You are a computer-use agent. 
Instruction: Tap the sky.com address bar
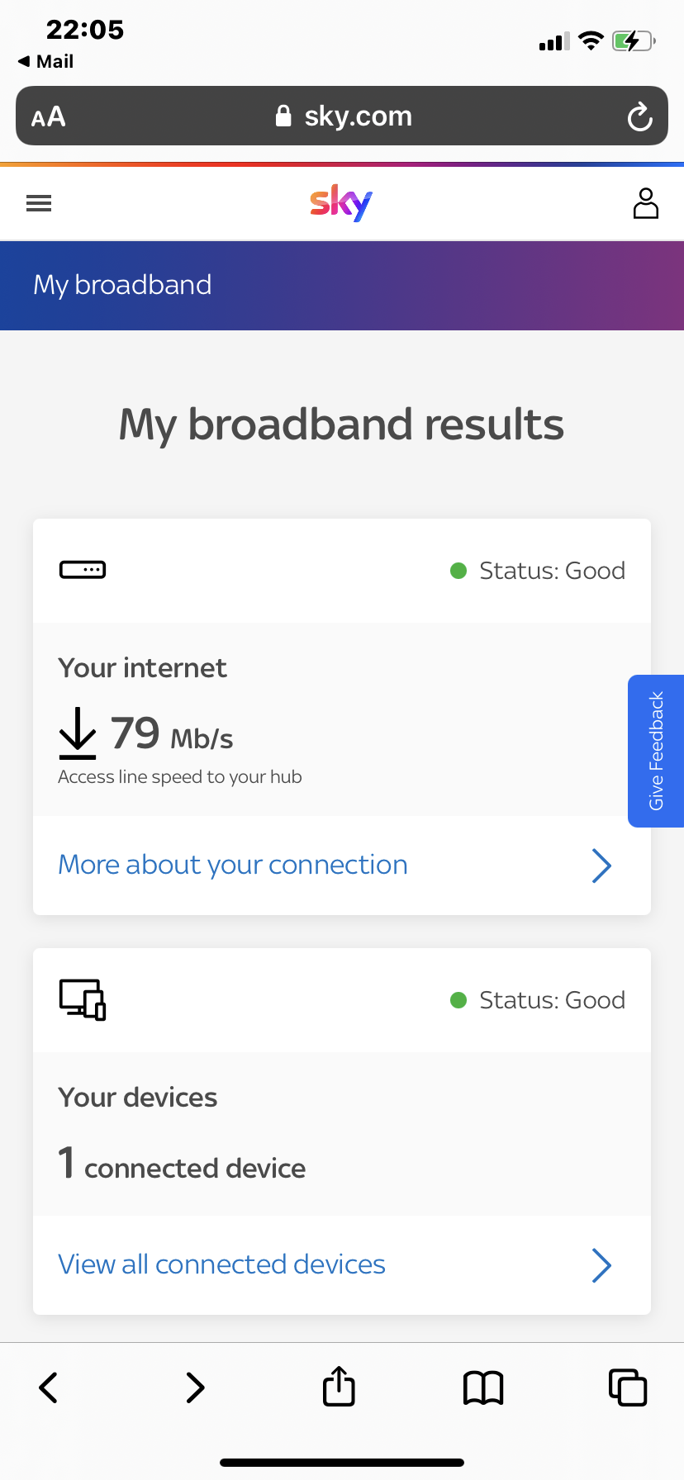pyautogui.click(x=356, y=116)
